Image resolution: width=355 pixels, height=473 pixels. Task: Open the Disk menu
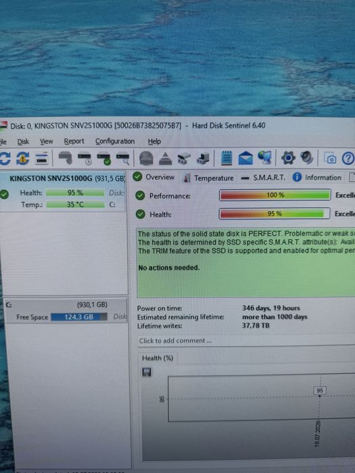23,141
